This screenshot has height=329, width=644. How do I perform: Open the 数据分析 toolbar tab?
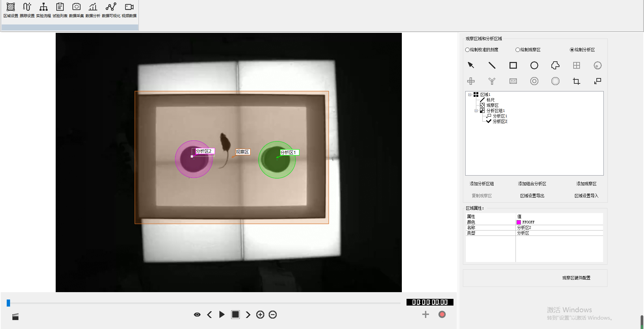[93, 10]
